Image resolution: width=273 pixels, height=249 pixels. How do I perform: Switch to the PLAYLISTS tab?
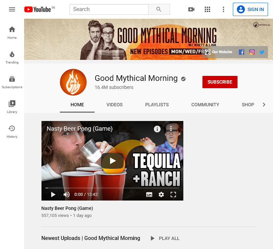pyautogui.click(x=157, y=105)
